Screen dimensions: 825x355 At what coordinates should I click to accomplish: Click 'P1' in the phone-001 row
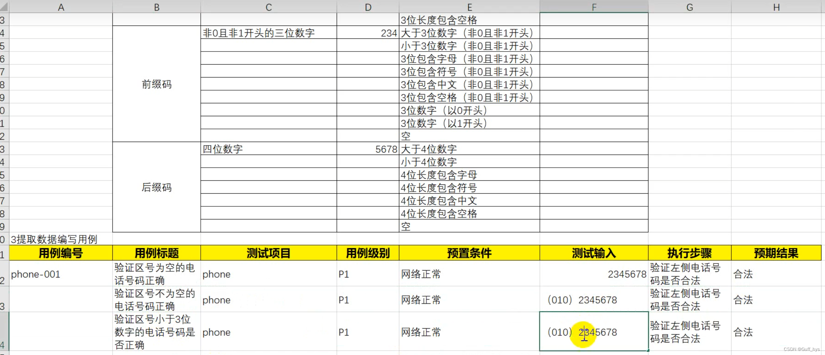point(368,273)
